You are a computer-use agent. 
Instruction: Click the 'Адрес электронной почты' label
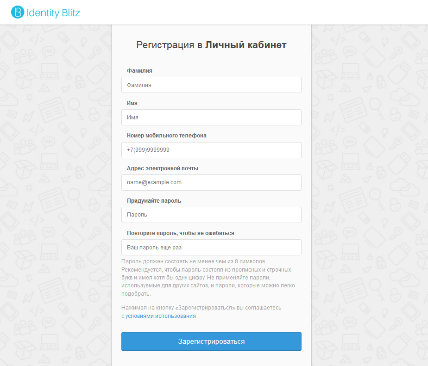pyautogui.click(x=163, y=168)
